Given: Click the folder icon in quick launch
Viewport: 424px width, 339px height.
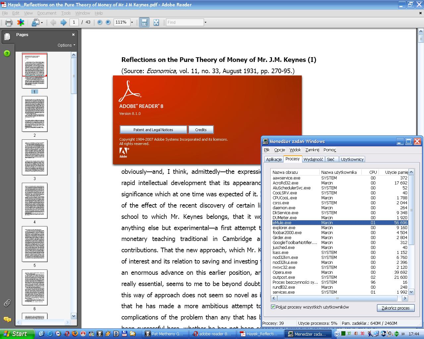Looking at the screenshot, I should (132, 334).
